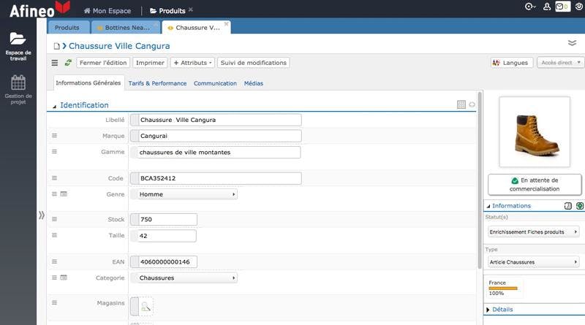Open the Gestion de projet calendar icon
This screenshot has height=325, width=585.
coord(18,83)
